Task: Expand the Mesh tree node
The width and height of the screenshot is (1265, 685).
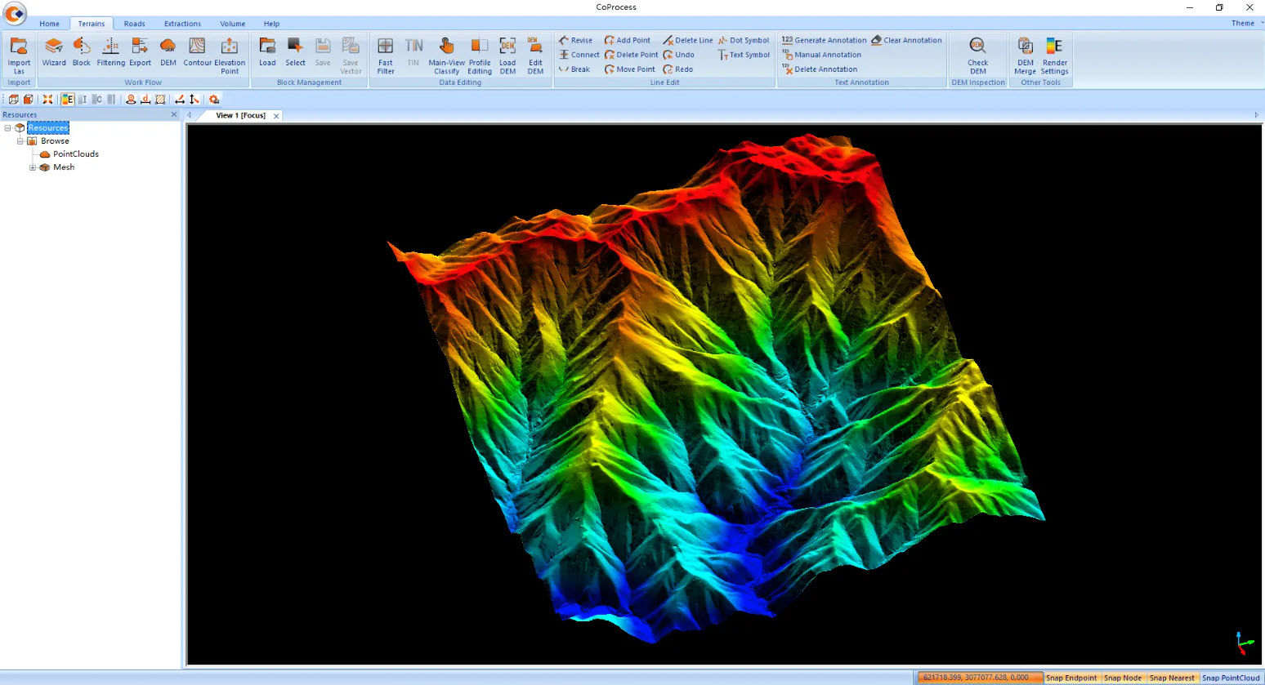Action: point(33,167)
